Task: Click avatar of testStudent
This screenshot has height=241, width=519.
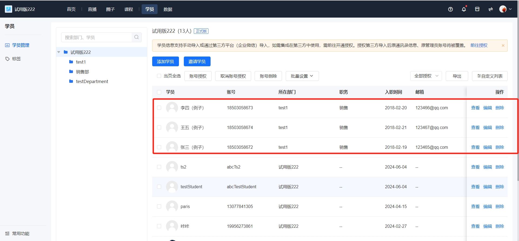Action: click(172, 187)
